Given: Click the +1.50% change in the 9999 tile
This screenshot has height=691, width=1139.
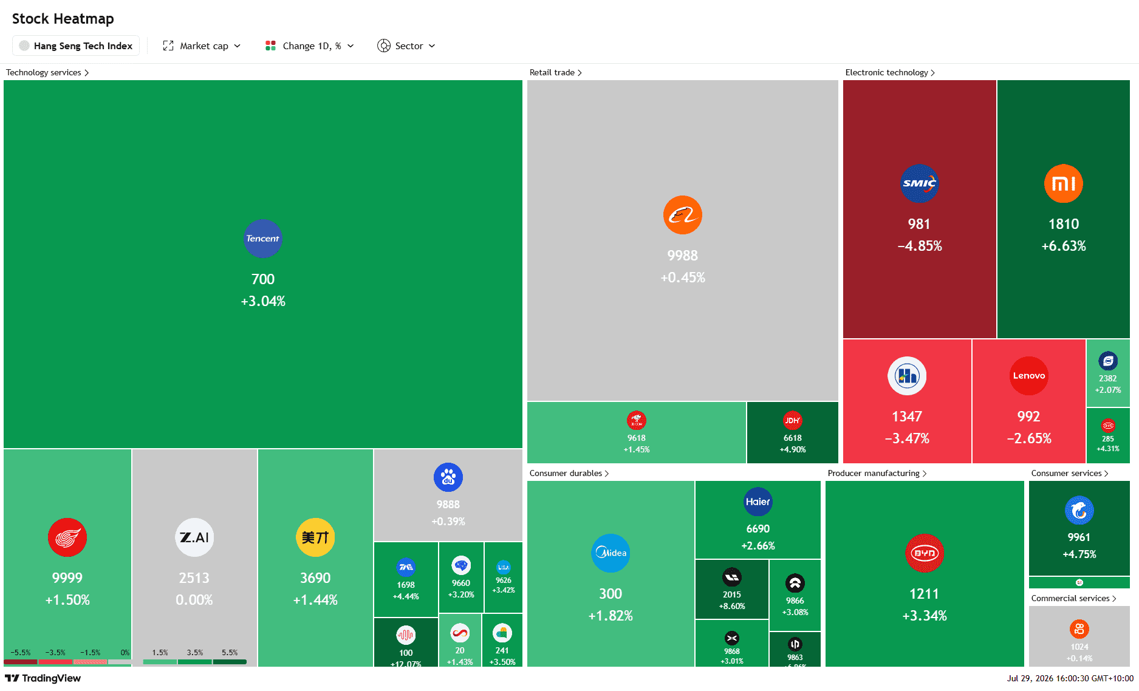Looking at the screenshot, I should click(x=67, y=600).
